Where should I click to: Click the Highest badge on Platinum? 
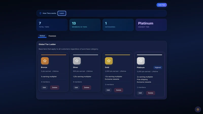click(158, 67)
